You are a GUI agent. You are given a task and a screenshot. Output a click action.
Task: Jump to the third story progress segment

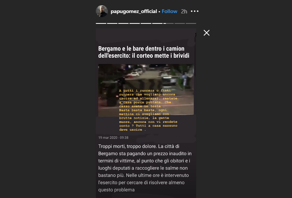(123, 23)
